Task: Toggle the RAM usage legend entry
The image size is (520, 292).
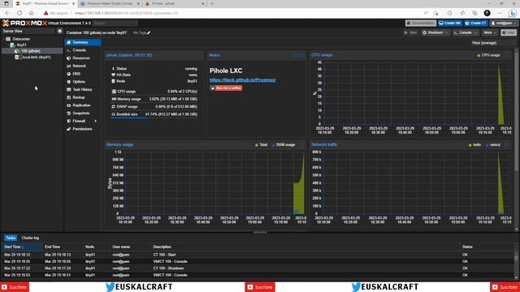Action: 284,145
